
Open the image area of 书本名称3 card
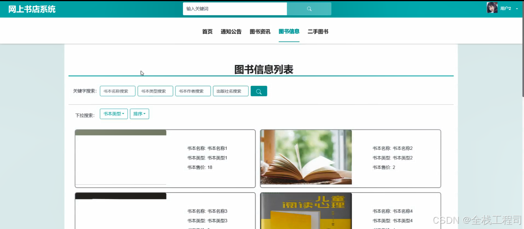[121, 211]
